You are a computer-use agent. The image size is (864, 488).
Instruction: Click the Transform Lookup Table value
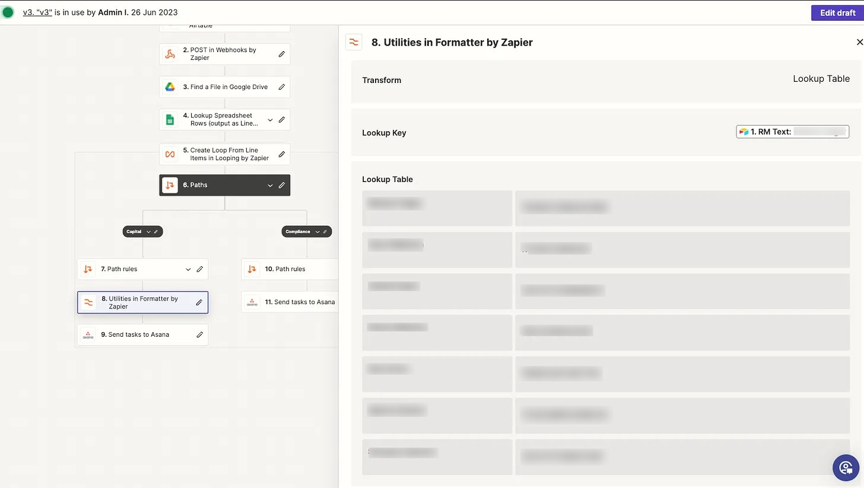point(821,78)
